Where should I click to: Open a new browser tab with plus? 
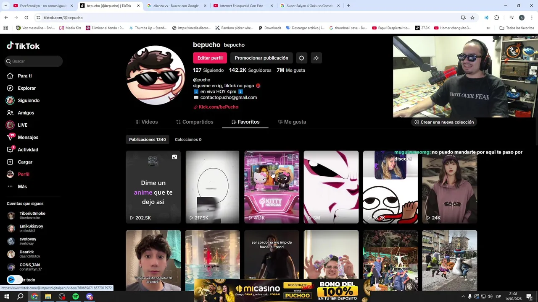point(348,6)
